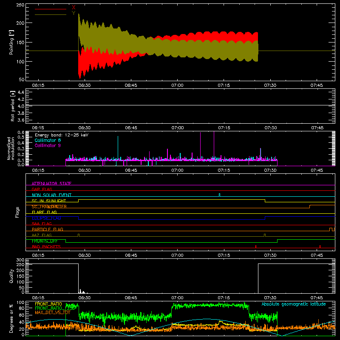Click the Normalized modulation axis label

tap(11, 148)
